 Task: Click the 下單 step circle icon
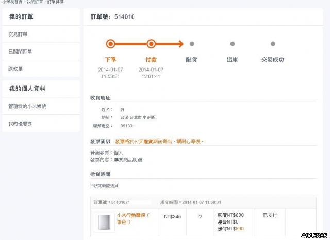pyautogui.click(x=110, y=44)
